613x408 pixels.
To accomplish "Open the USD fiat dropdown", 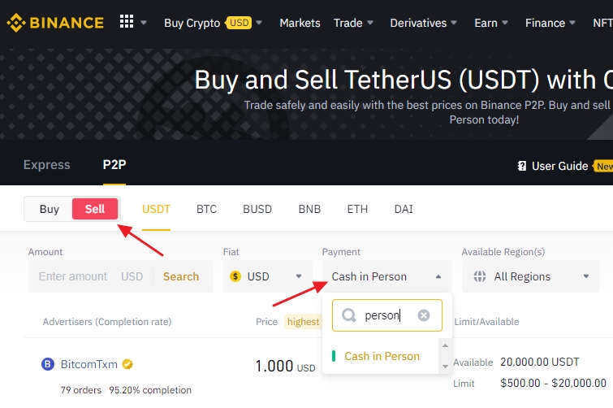I will [267, 276].
